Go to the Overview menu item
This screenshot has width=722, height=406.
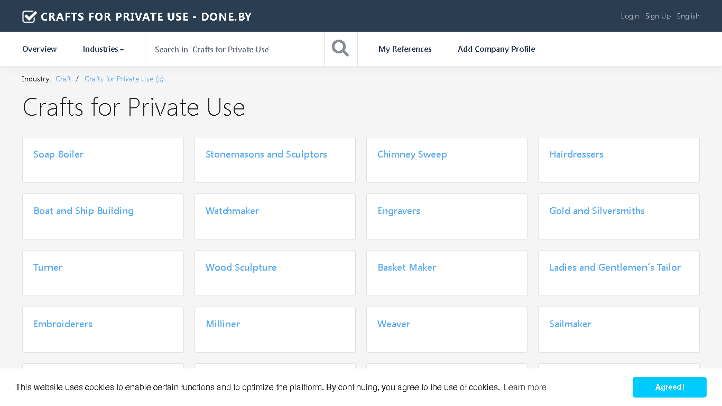[x=40, y=49]
